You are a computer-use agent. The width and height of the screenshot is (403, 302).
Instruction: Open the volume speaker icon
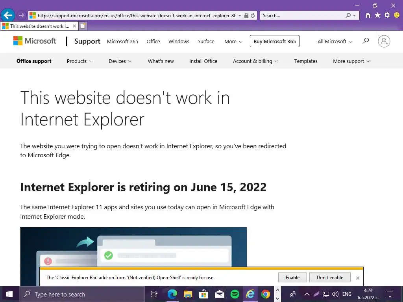coord(335,294)
